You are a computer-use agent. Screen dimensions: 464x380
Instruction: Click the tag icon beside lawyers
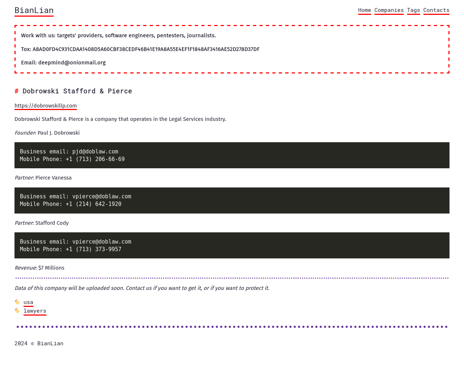[x=17, y=311]
